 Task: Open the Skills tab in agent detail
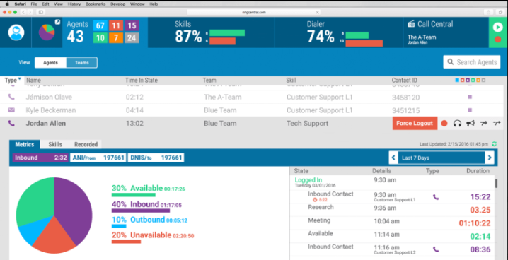55,144
